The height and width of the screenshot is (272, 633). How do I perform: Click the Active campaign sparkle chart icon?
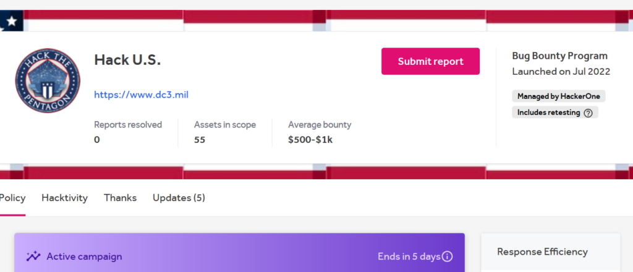33,257
